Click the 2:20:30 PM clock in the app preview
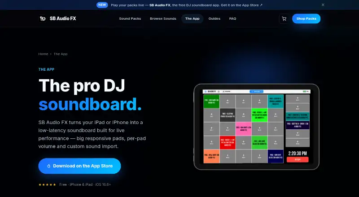Screen dimensions: 359x197 click(x=298, y=154)
